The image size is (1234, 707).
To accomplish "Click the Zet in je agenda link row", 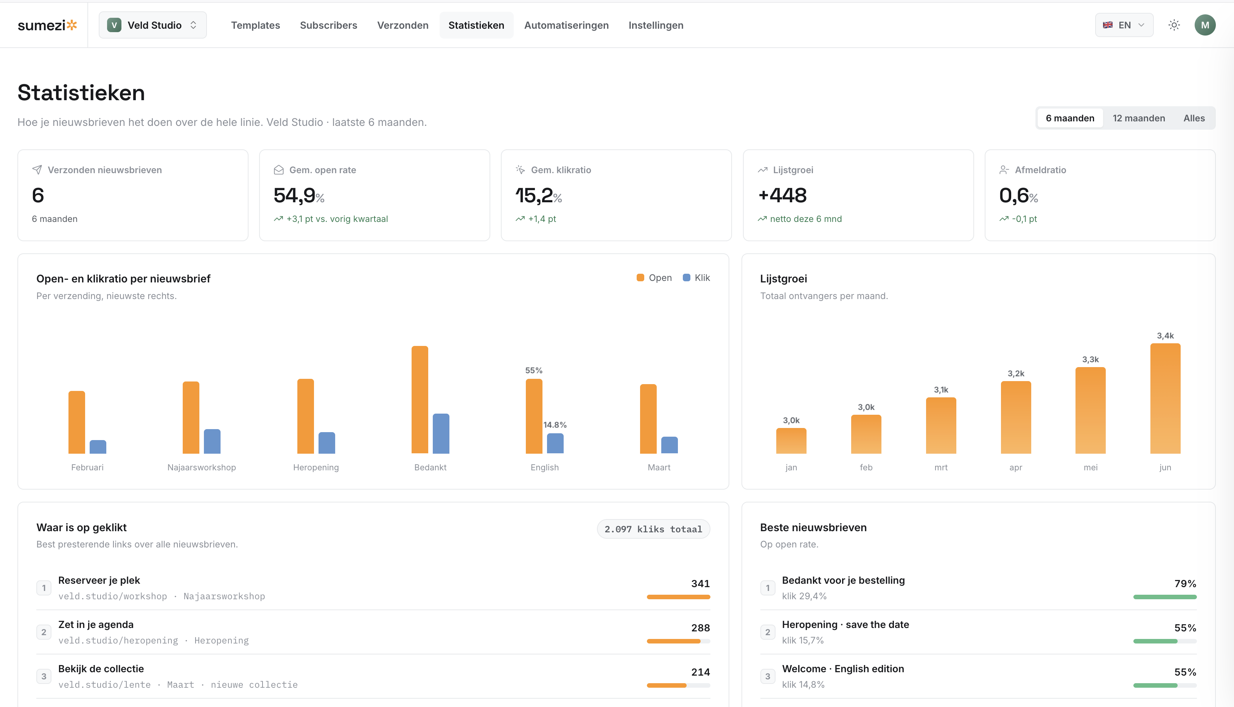I will [373, 632].
